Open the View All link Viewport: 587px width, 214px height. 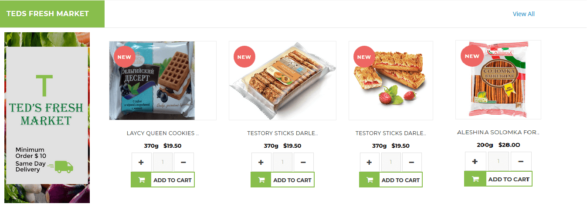523,14
